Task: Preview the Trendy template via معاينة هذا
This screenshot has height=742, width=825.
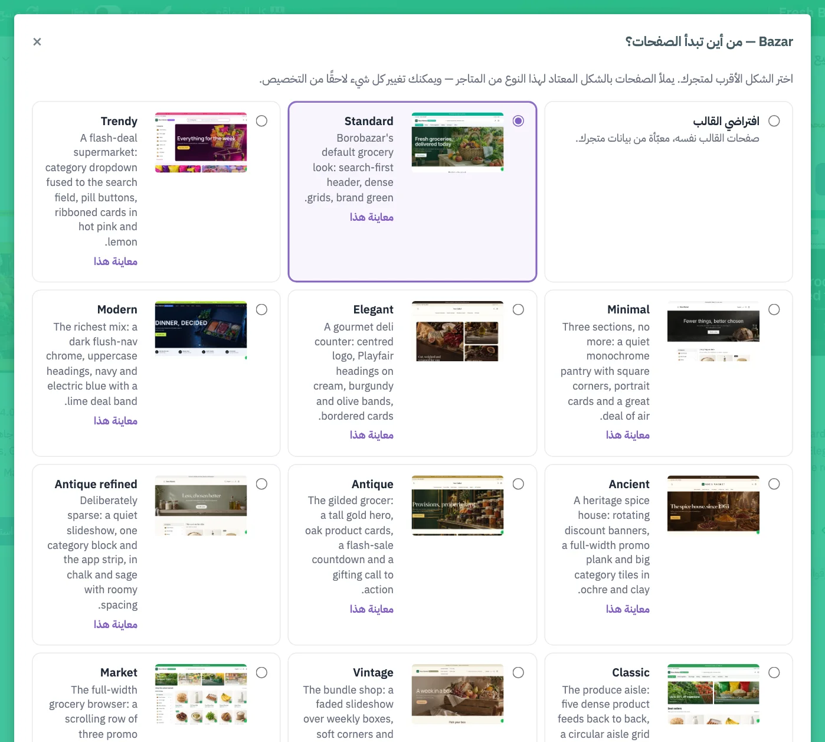Action: coord(116,262)
